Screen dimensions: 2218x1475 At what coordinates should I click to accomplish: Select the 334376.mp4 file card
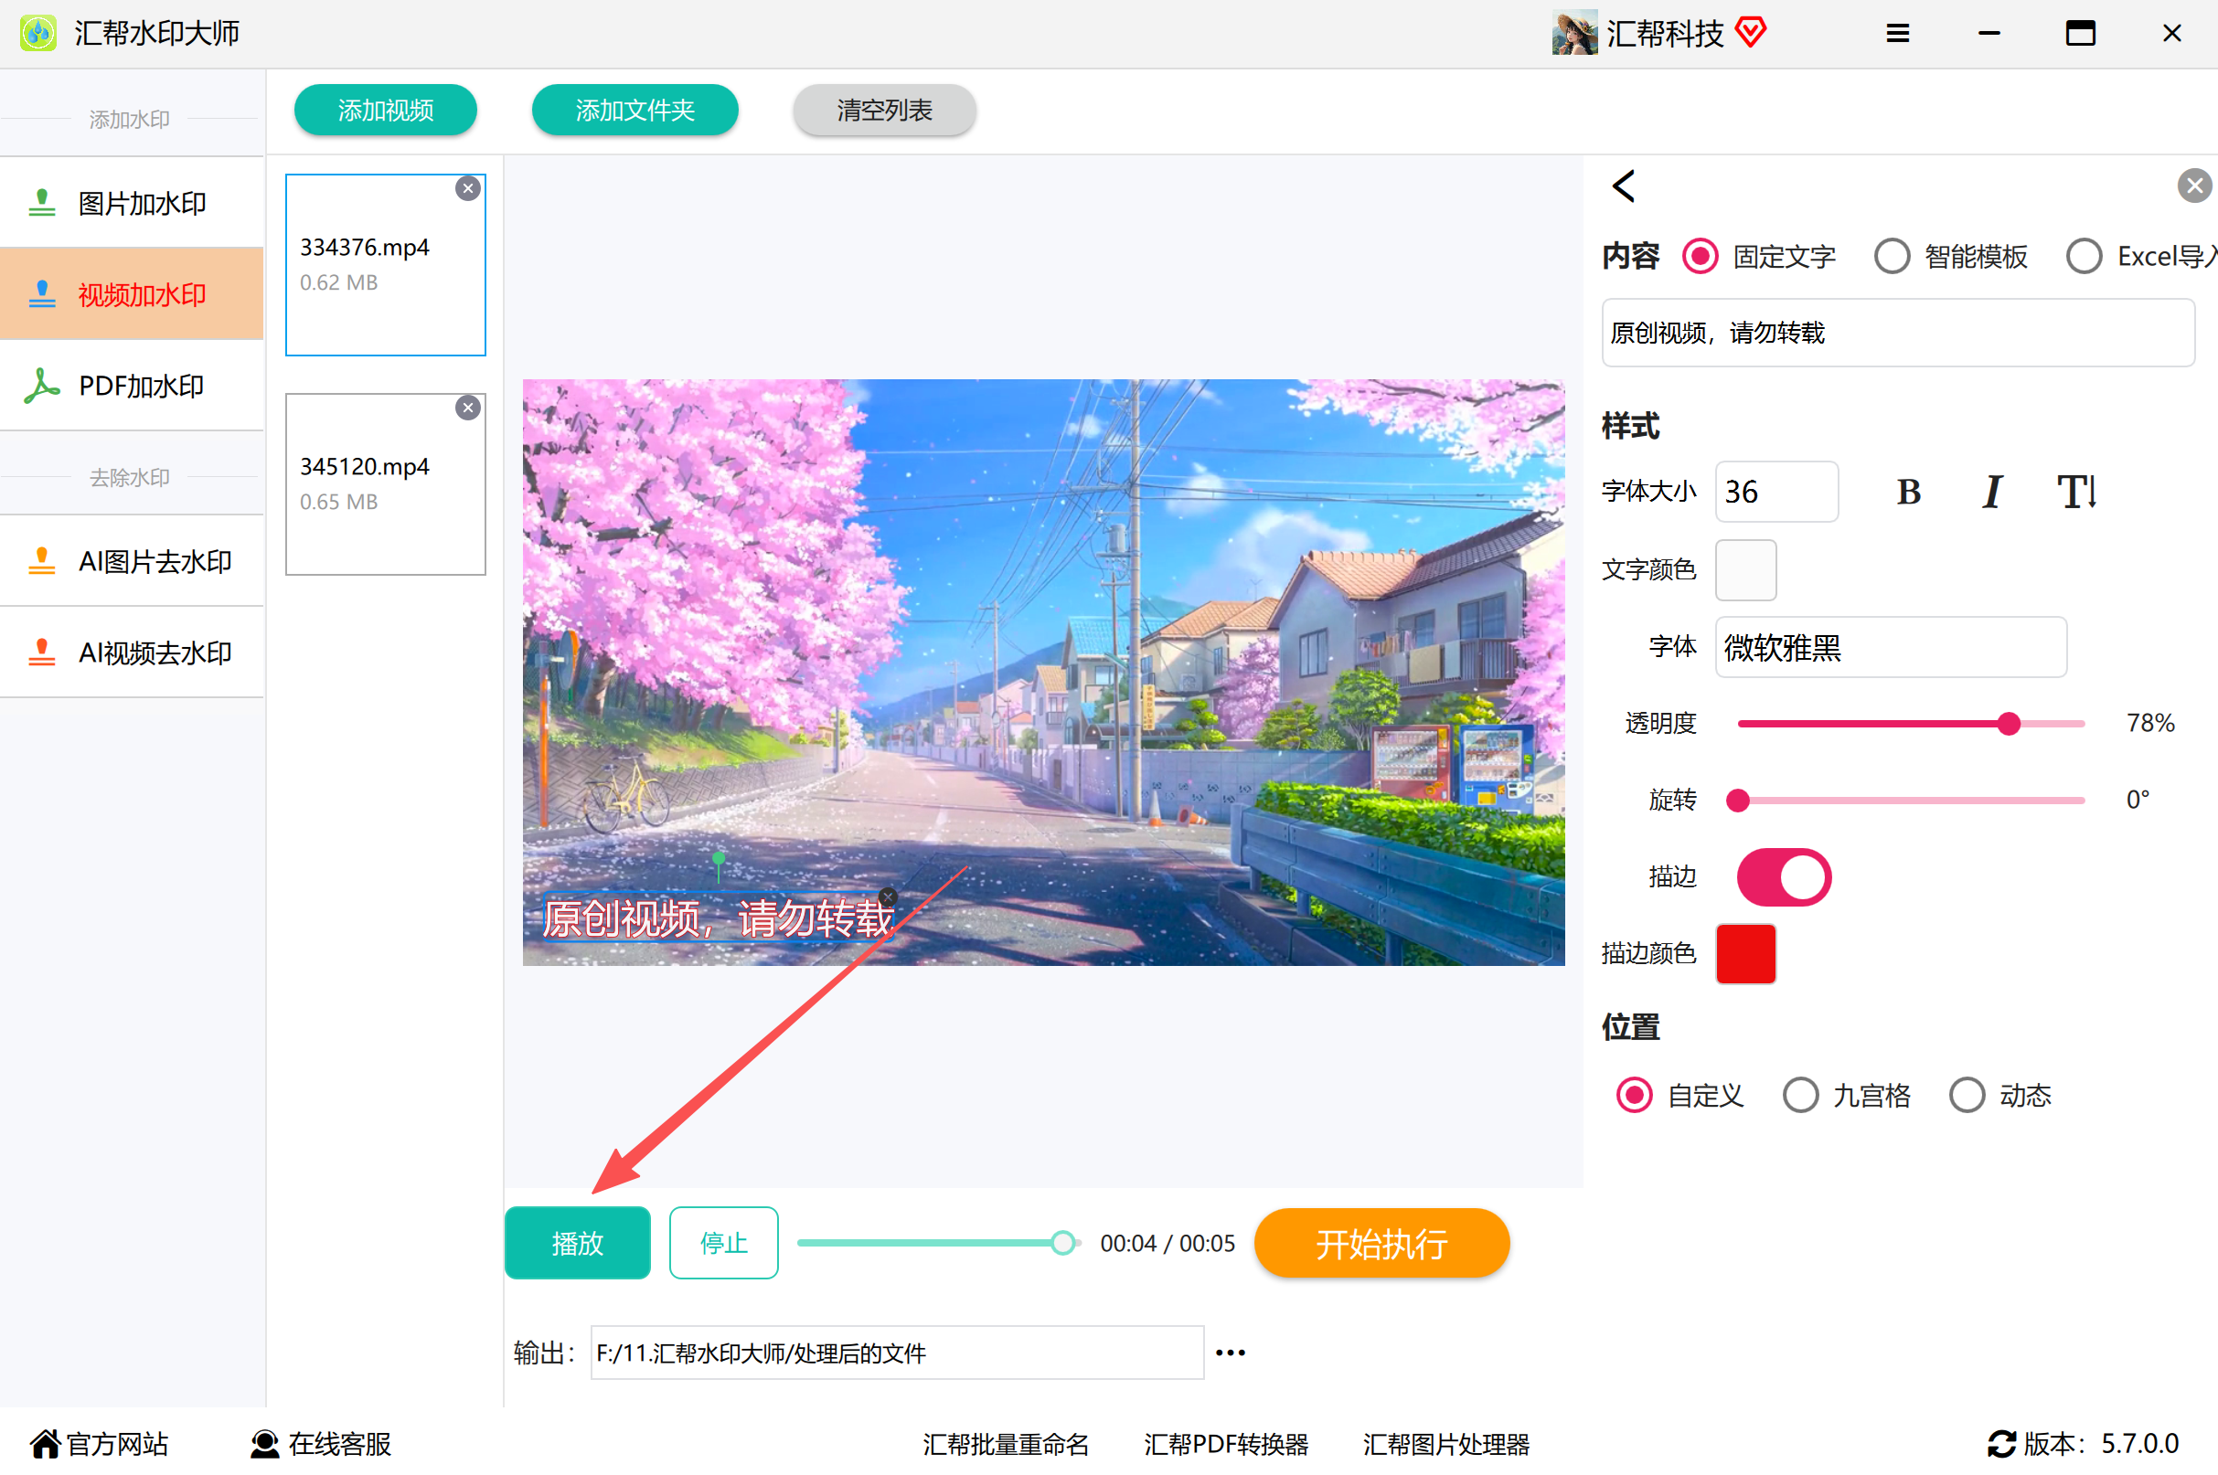click(x=386, y=265)
